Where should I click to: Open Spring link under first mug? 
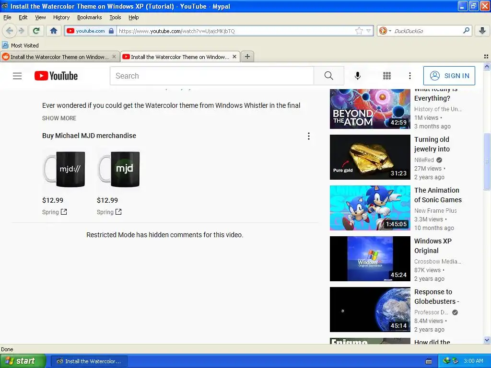point(55,212)
